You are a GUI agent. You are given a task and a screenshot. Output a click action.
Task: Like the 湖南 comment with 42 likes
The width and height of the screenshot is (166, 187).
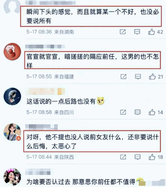point(151,32)
